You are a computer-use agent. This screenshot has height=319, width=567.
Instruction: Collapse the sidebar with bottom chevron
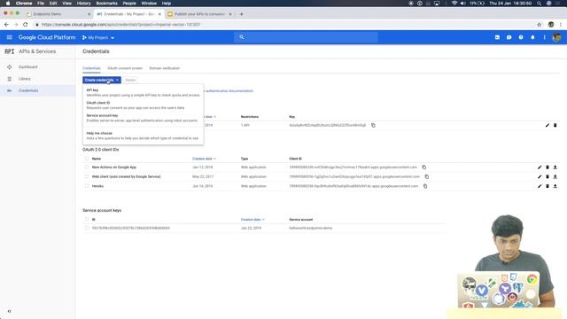point(10,311)
